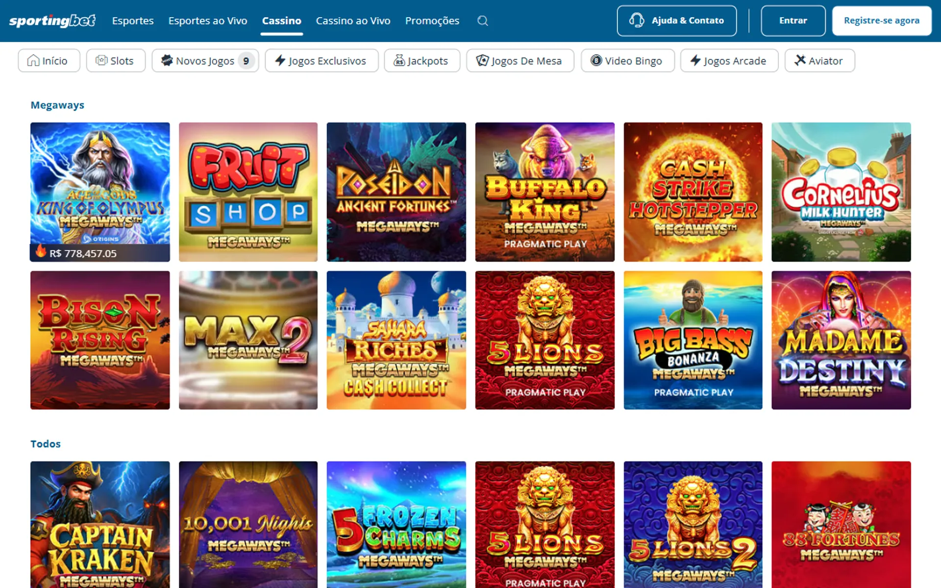Screen dimensions: 941x588
Task: Switch to Esportes ao Vivo tab
Action: click(x=208, y=21)
